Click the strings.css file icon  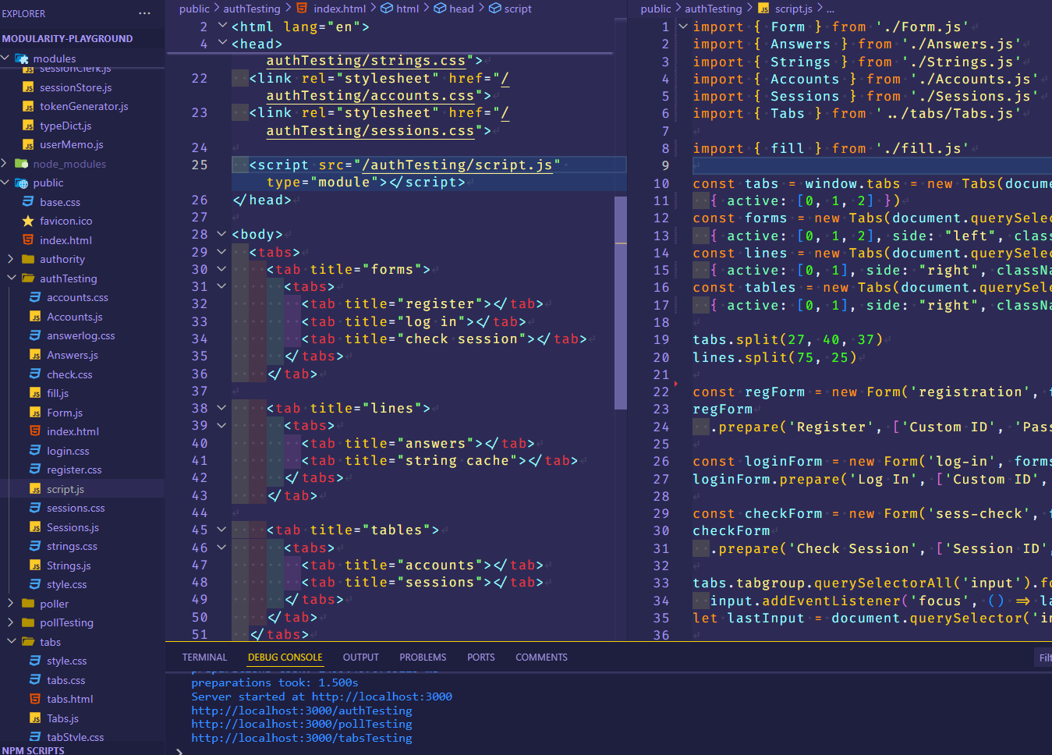tap(35, 546)
